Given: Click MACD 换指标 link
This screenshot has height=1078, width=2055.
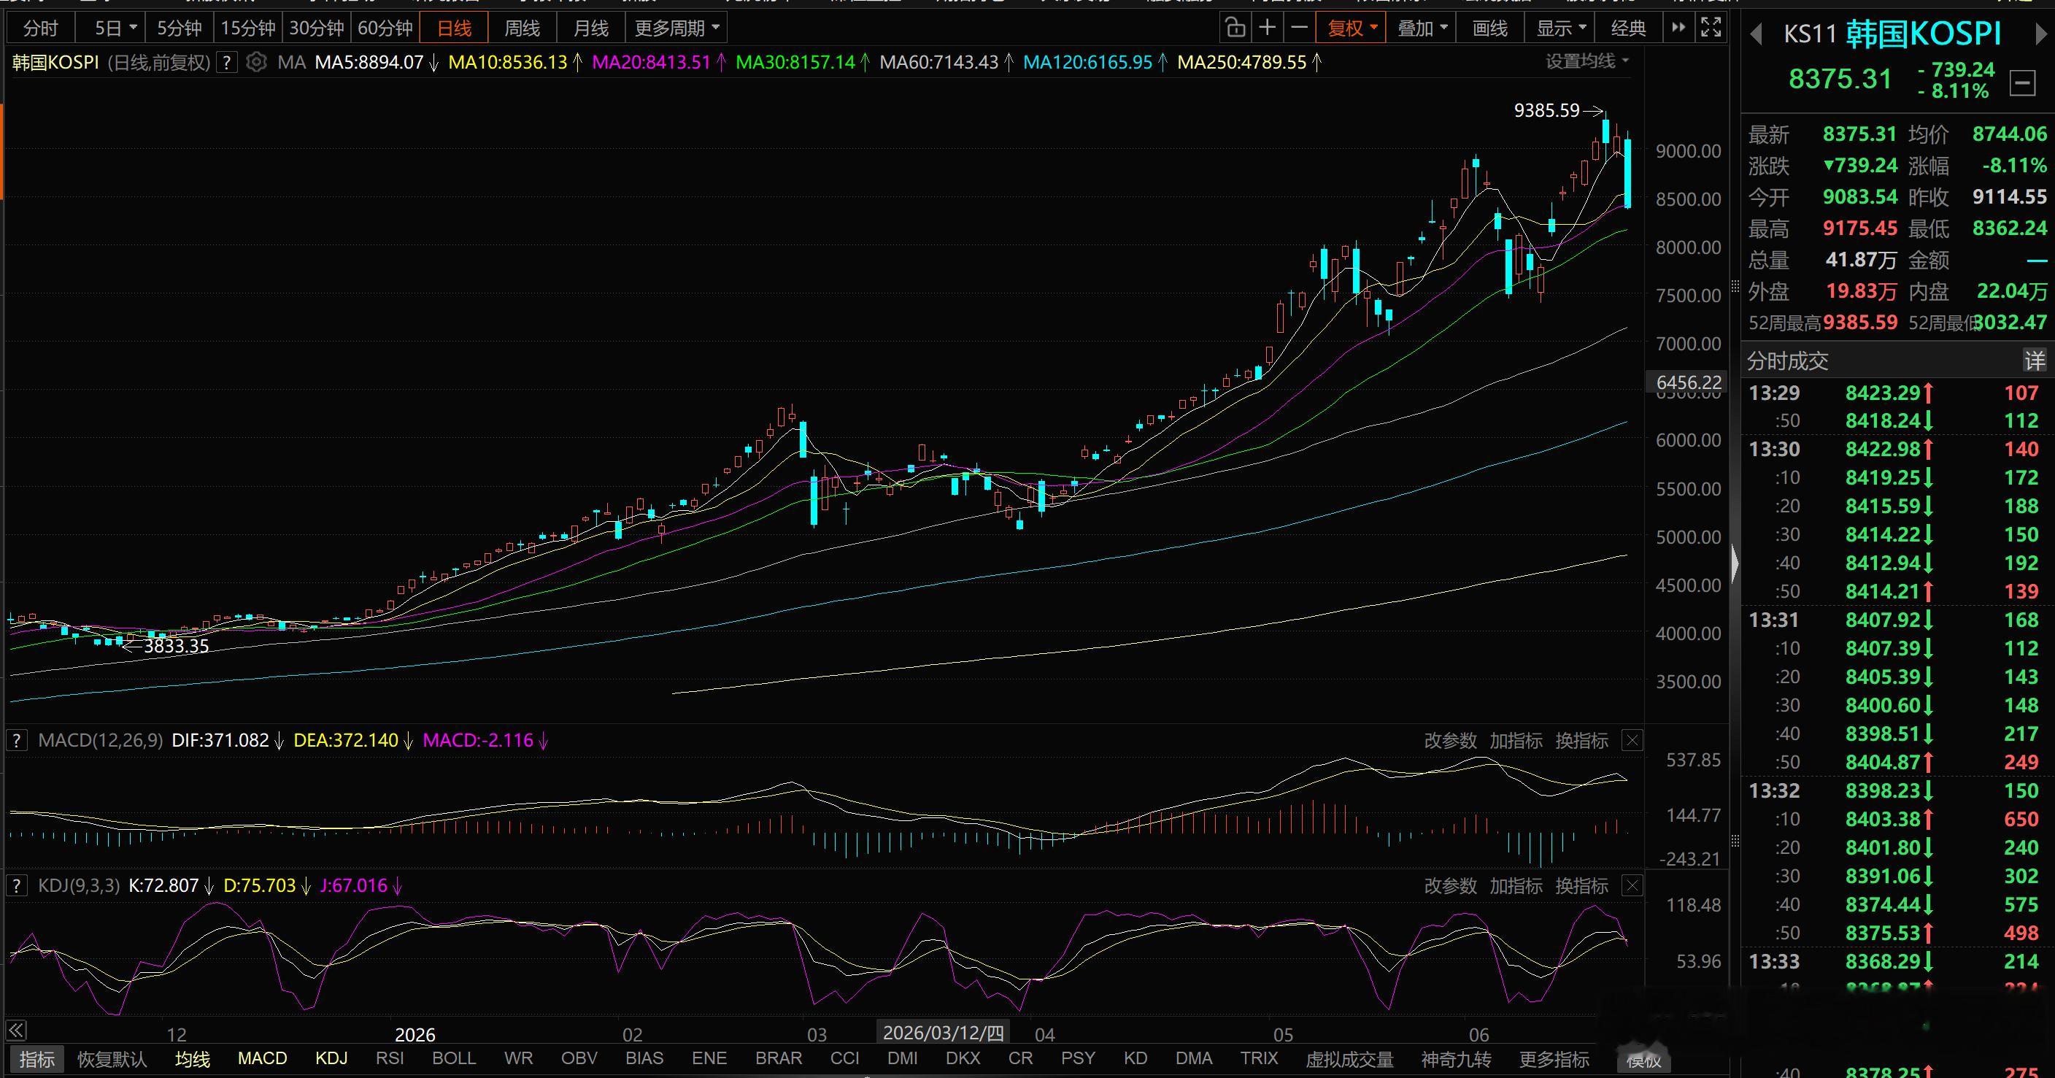Looking at the screenshot, I should 1581,741.
